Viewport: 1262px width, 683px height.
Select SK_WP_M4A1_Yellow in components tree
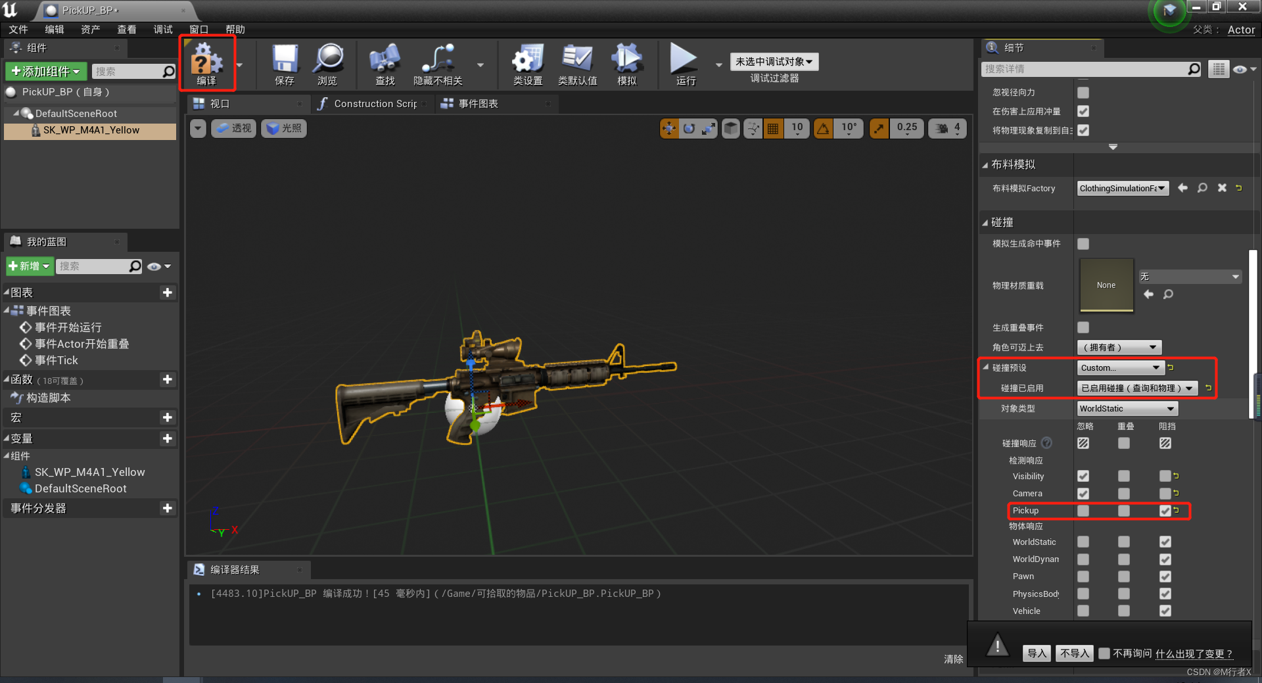(x=90, y=130)
